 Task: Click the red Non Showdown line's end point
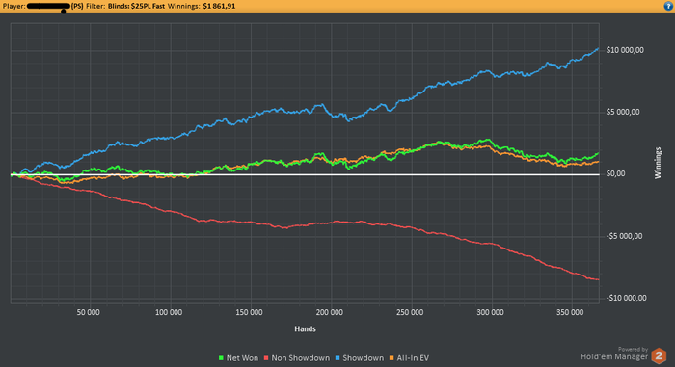point(598,279)
